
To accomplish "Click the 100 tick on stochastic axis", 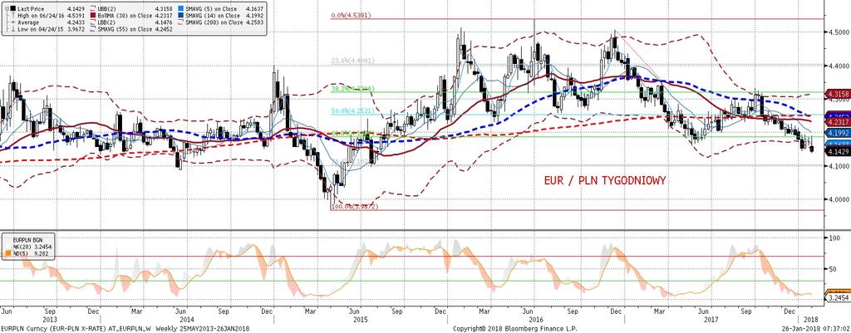I will coord(835,238).
